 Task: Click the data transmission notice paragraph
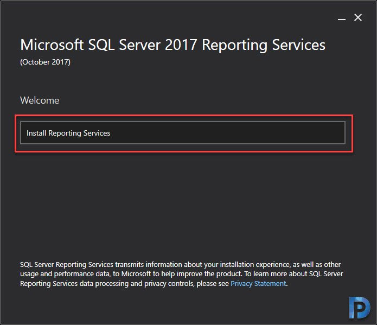pos(181,274)
